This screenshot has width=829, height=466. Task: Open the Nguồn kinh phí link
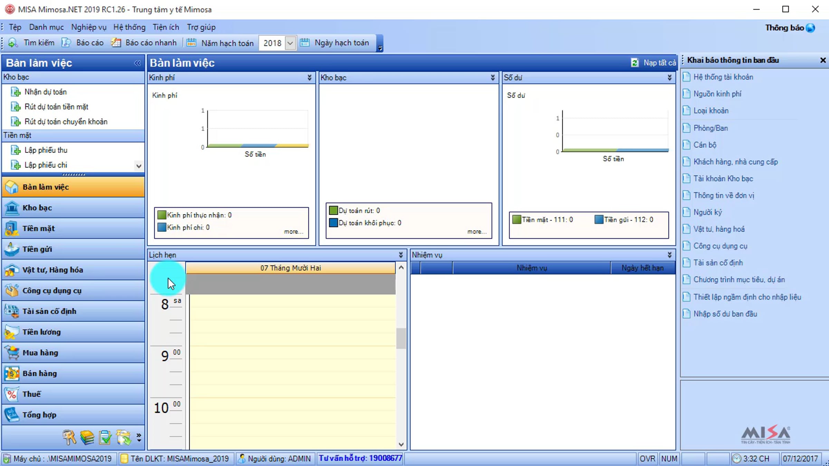(717, 94)
